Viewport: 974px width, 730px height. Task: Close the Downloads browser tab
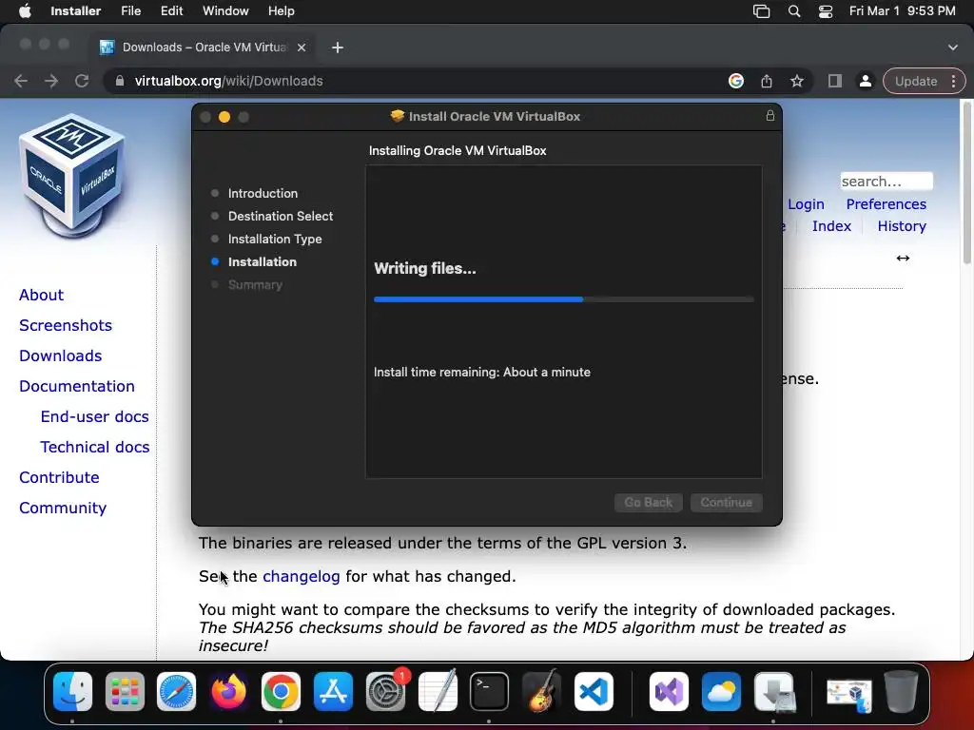[302, 48]
